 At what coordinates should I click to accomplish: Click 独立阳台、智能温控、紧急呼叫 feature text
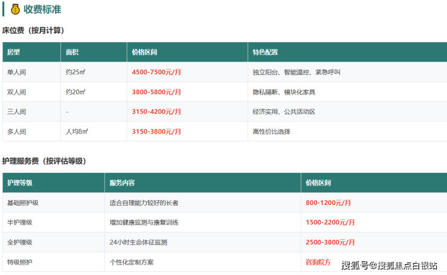point(297,72)
